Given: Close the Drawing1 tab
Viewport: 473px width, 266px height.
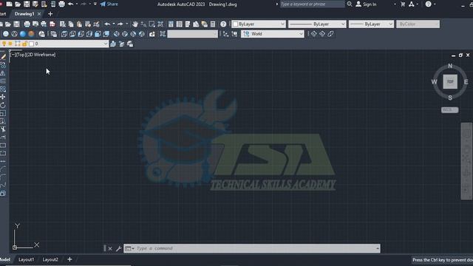Looking at the screenshot, I should coord(39,14).
